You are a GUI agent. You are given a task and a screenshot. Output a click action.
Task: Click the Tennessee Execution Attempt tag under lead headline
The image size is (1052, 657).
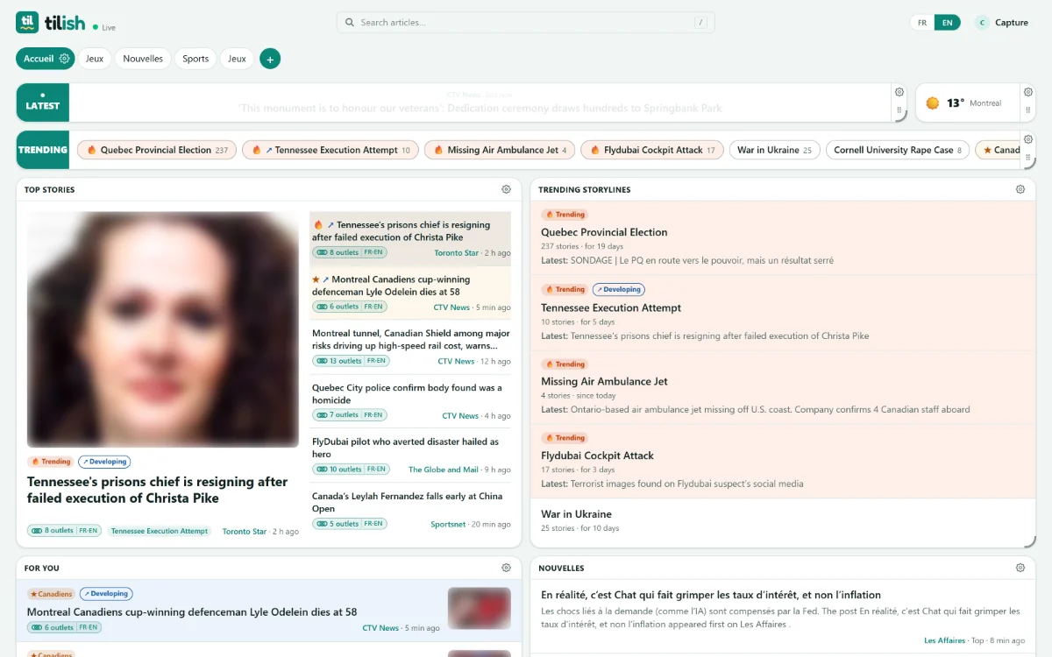(x=160, y=531)
